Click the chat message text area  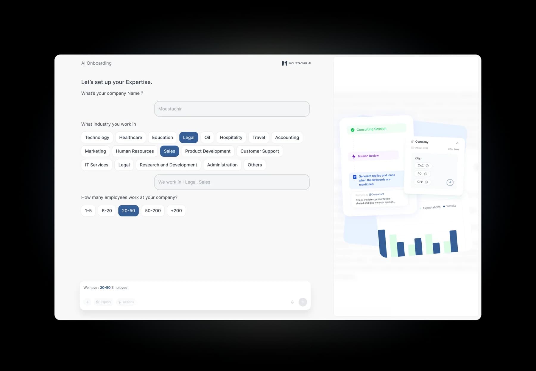tap(195, 288)
